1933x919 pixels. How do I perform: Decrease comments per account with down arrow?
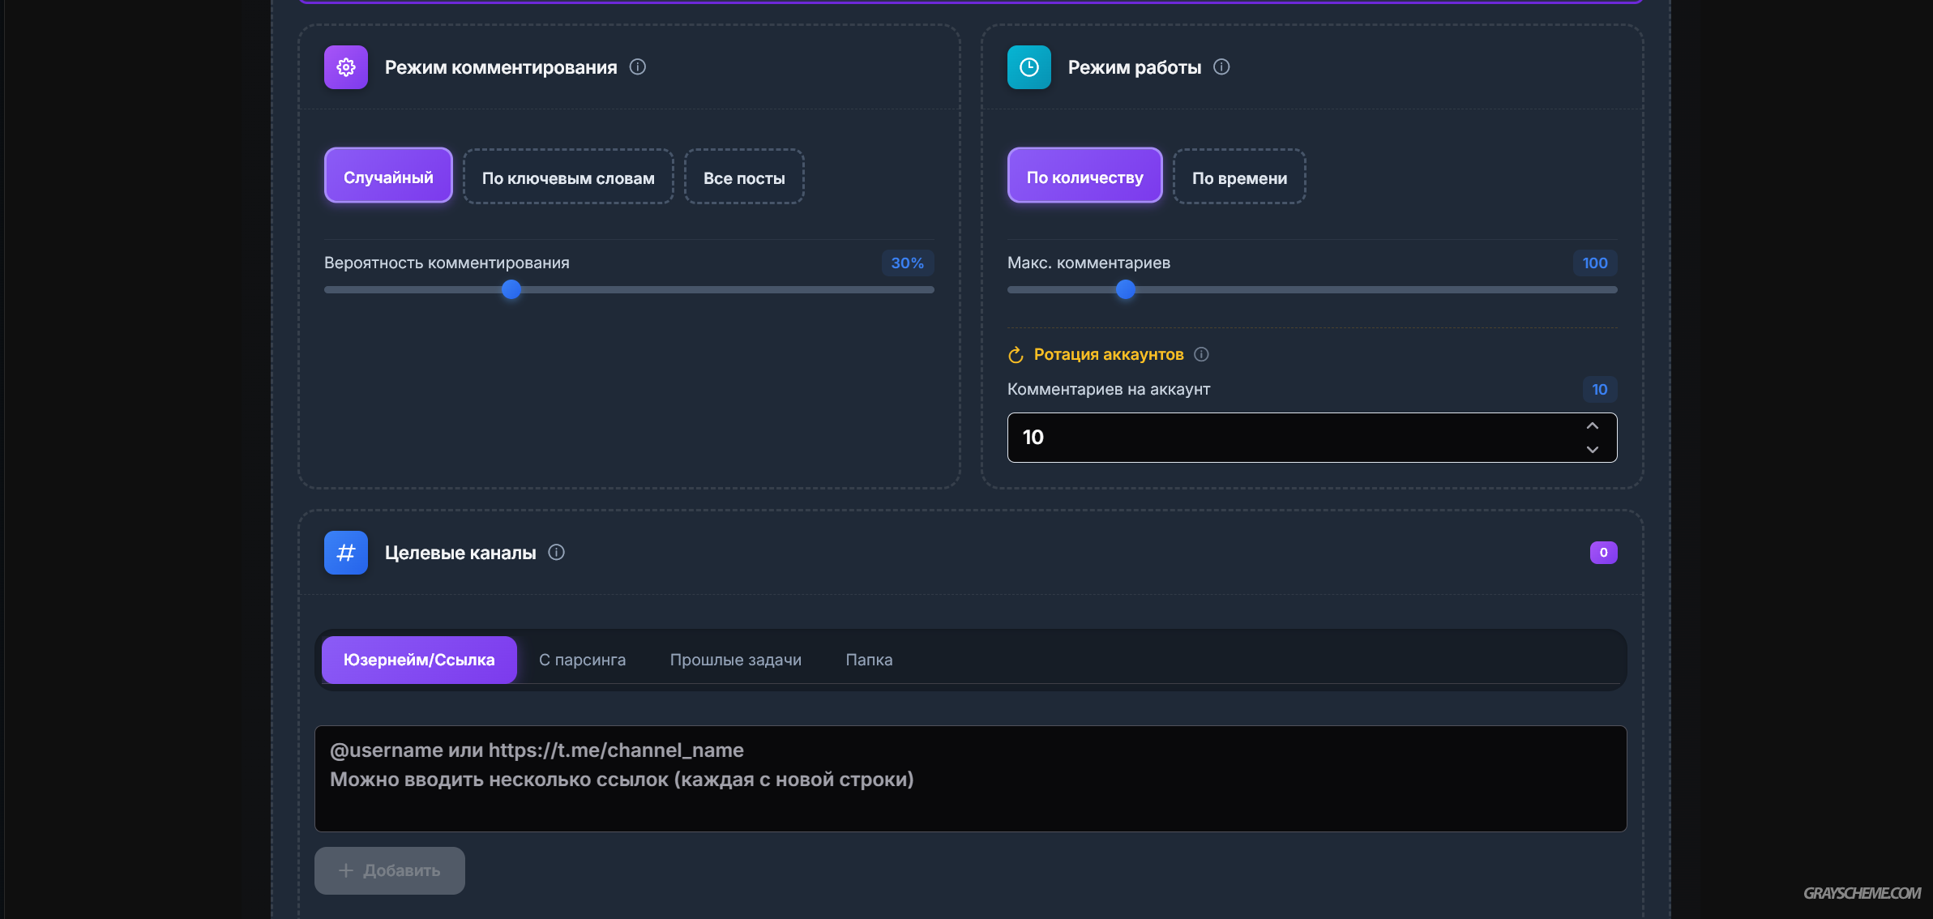[1592, 450]
